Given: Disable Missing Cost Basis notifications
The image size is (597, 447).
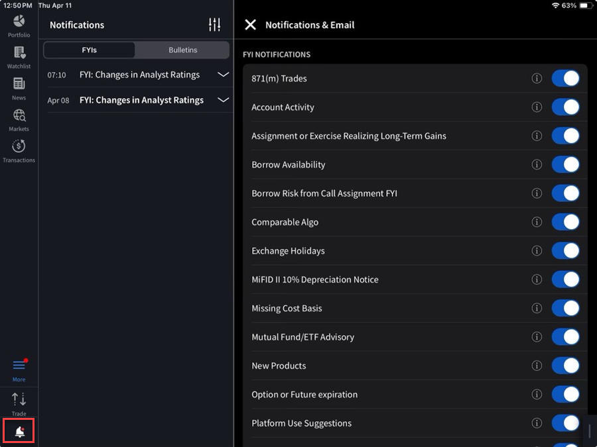Looking at the screenshot, I should click(x=565, y=308).
